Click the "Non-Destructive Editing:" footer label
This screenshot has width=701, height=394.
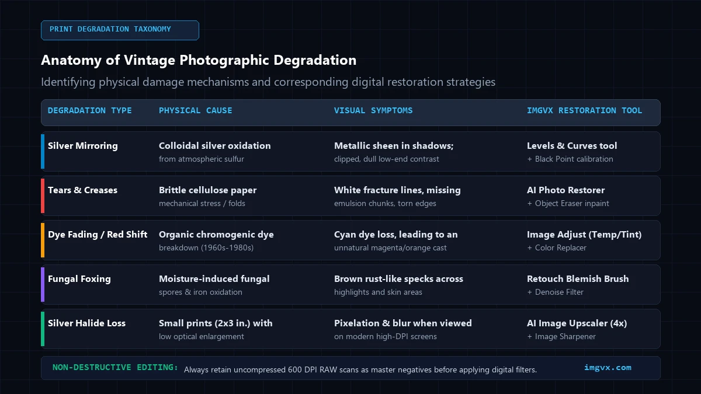[116, 368]
